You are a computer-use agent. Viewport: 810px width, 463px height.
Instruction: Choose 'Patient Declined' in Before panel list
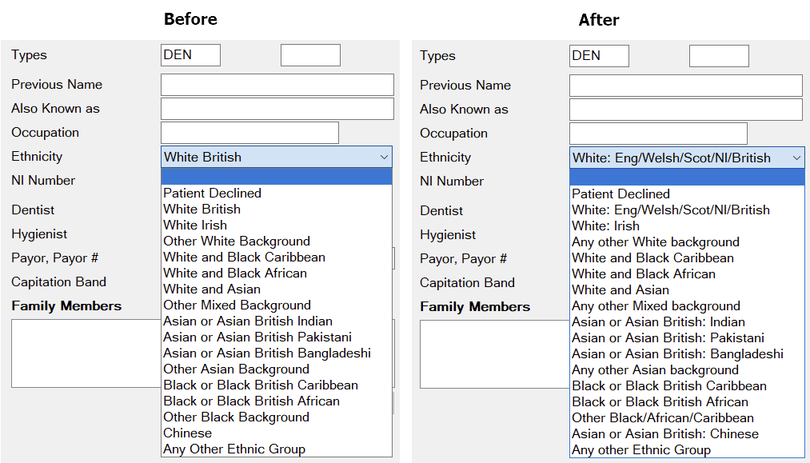click(212, 193)
